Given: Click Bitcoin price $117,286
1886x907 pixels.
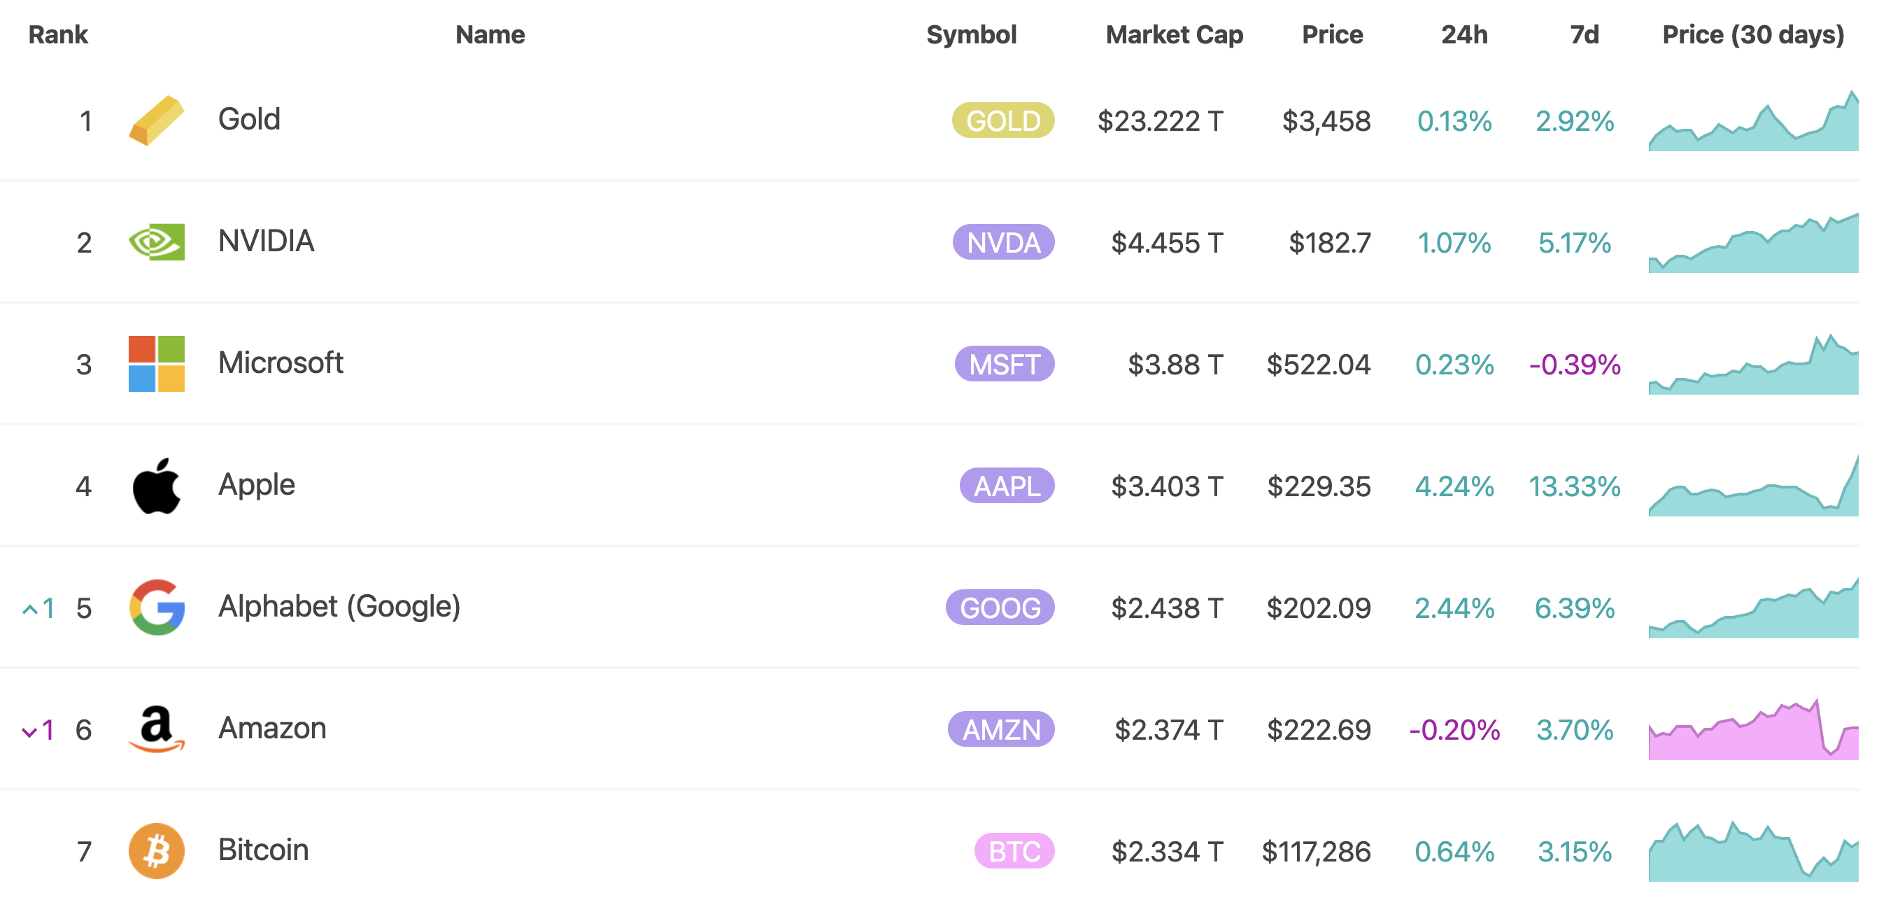Looking at the screenshot, I should click(1317, 851).
